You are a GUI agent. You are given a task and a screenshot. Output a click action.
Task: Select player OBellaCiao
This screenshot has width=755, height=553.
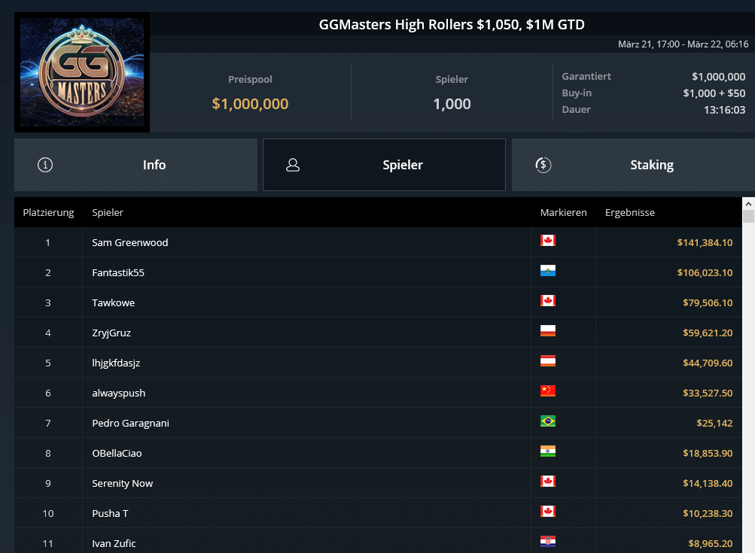pyautogui.click(x=117, y=453)
